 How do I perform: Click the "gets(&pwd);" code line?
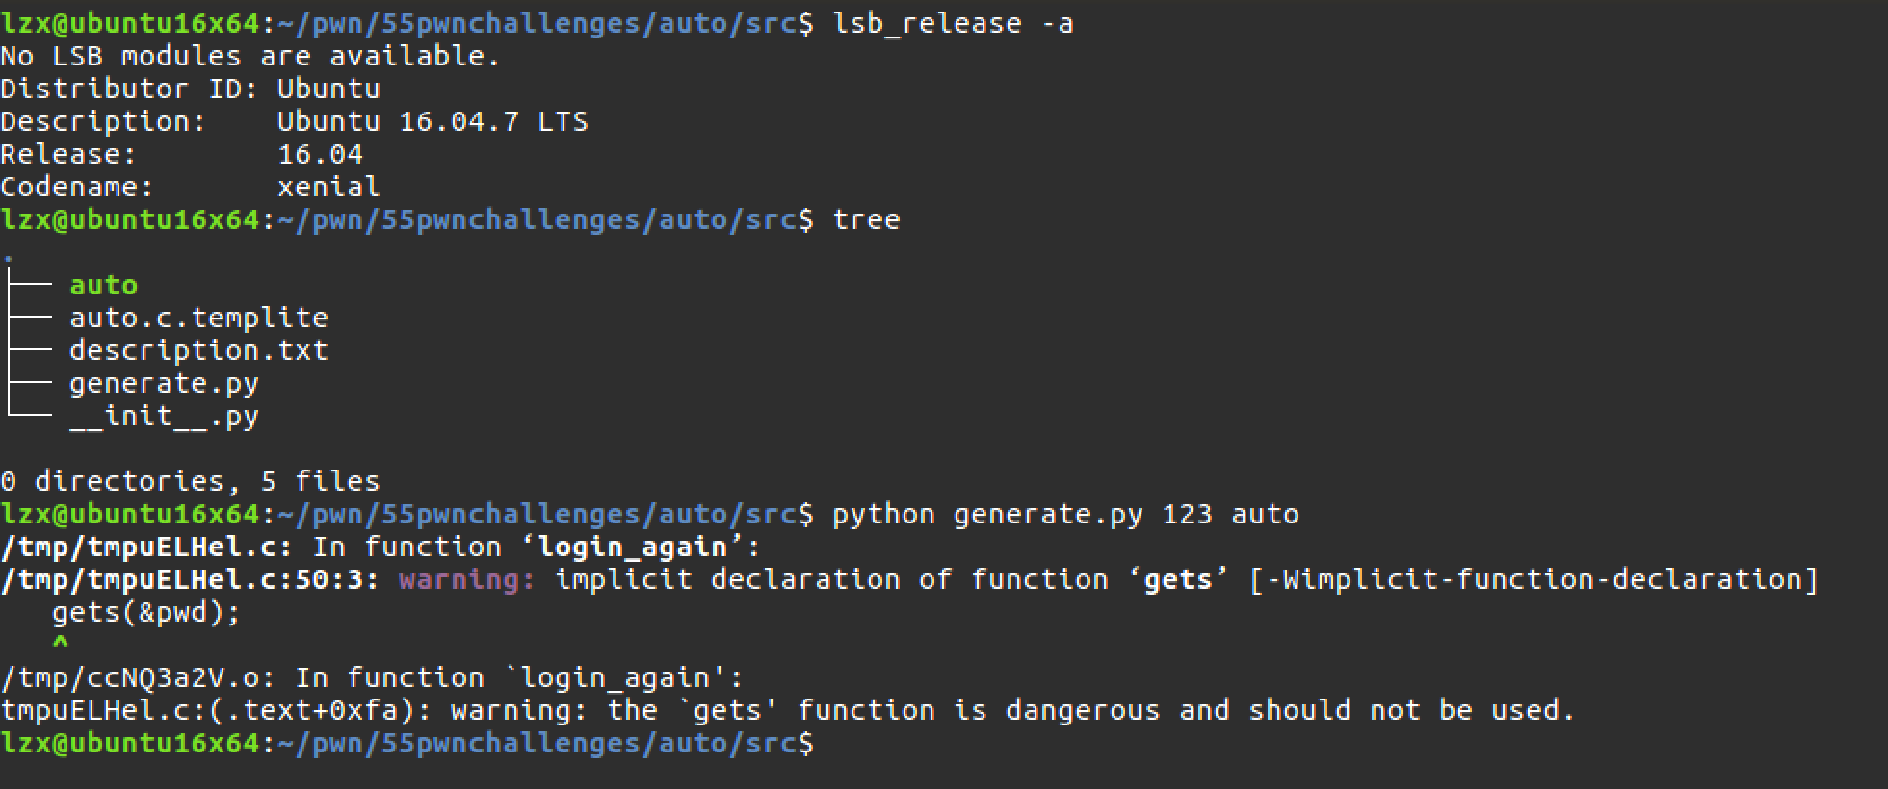(x=146, y=612)
